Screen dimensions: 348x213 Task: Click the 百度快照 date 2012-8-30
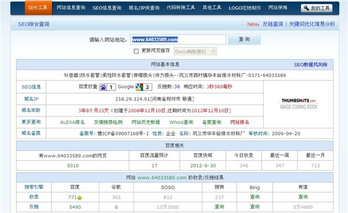pos(203,166)
